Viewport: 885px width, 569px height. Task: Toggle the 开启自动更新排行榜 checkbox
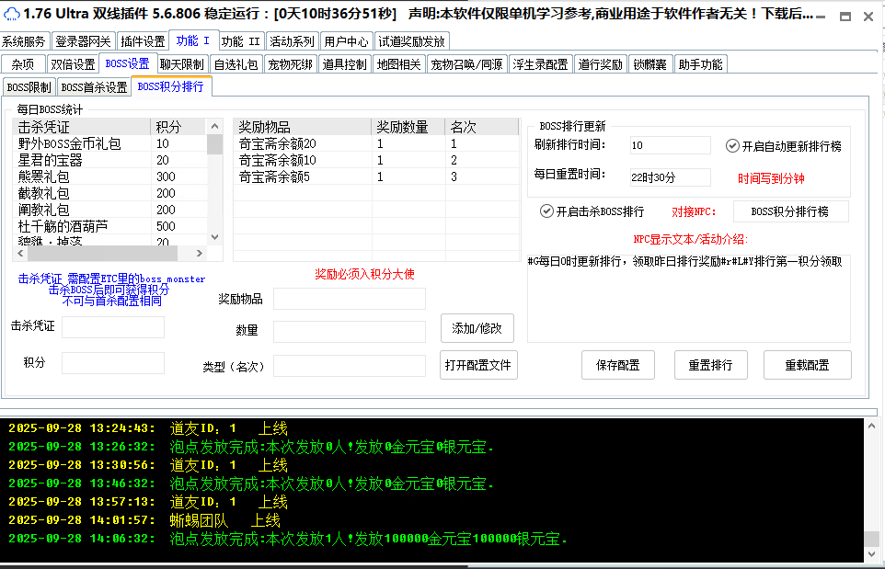(x=732, y=145)
